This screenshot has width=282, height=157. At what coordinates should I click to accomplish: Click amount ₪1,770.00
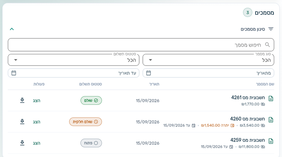click(250, 104)
